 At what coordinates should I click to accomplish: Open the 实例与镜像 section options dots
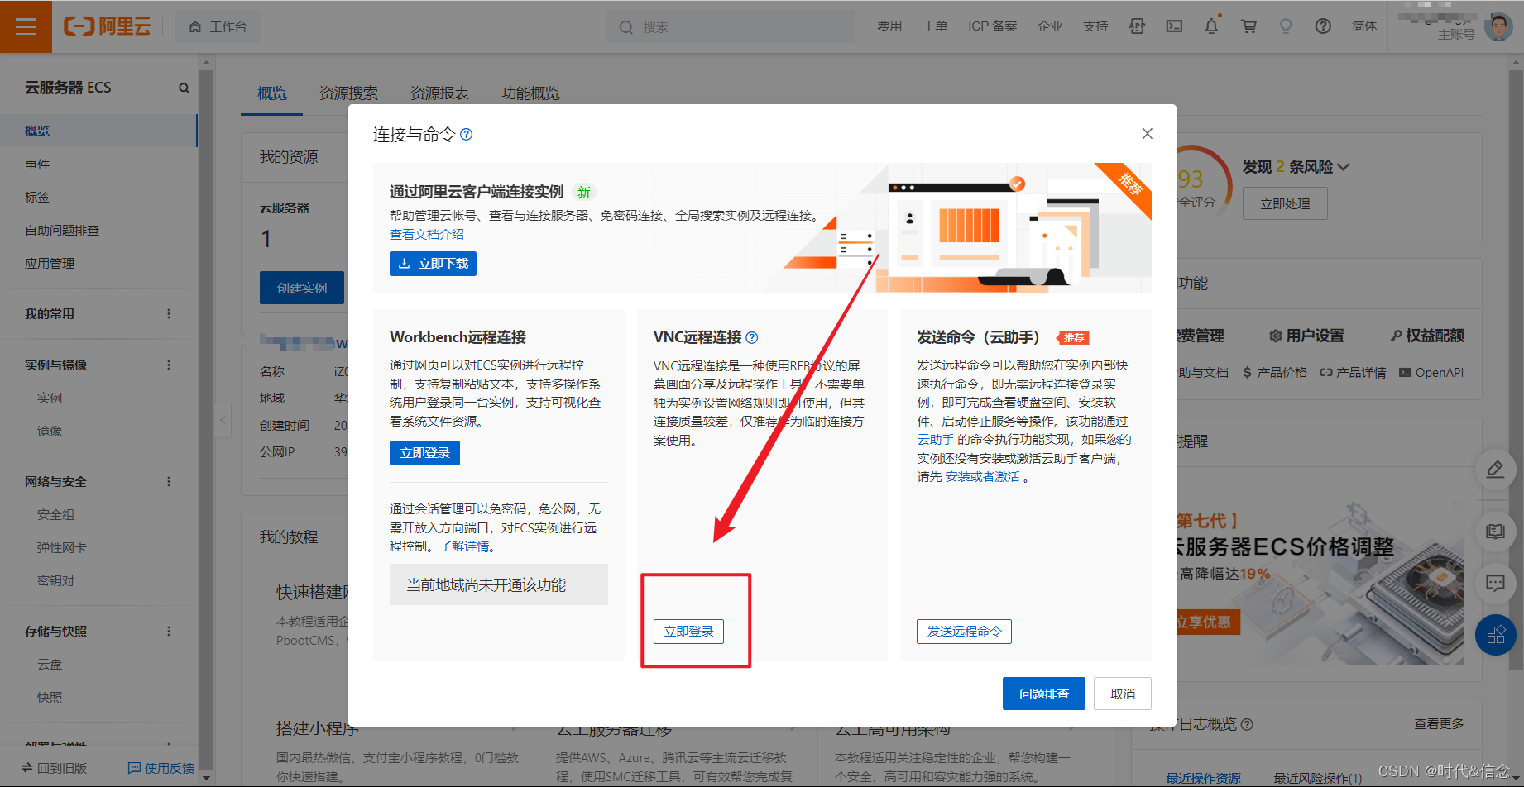coord(169,365)
